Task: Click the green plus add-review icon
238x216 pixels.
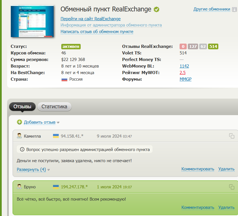Action: click(19, 122)
